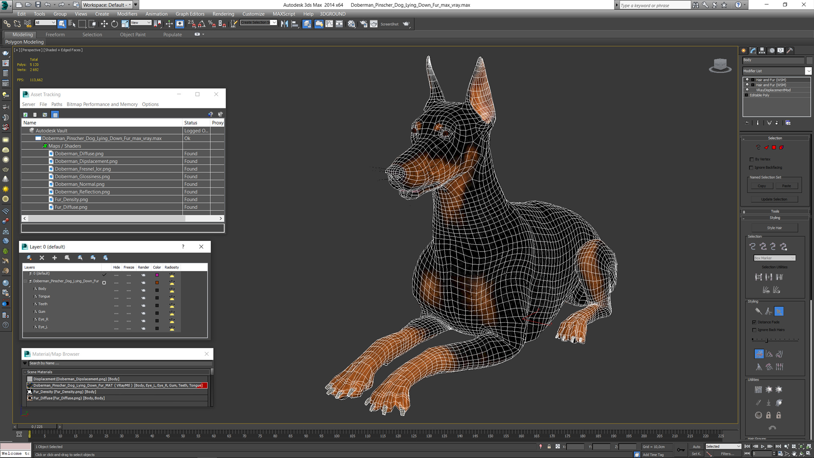Click the Auto key button
814x458 pixels.
(697, 447)
